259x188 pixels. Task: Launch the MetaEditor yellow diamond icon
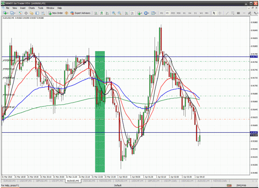click(66, 13)
